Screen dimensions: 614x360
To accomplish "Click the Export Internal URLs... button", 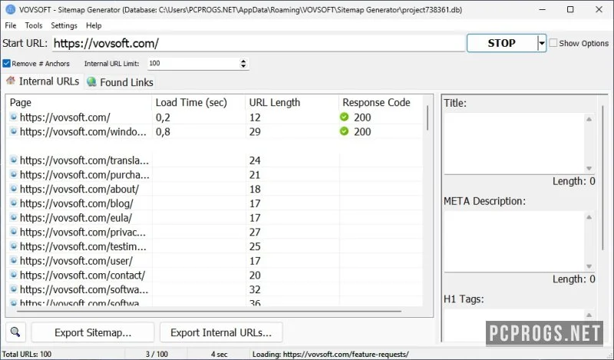I will point(221,332).
